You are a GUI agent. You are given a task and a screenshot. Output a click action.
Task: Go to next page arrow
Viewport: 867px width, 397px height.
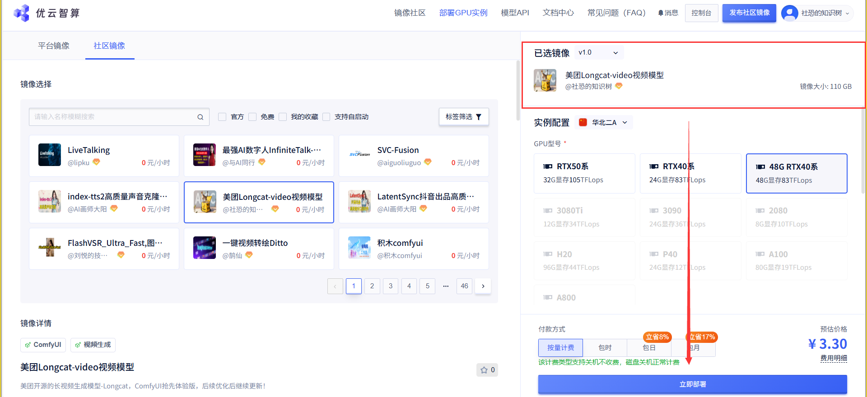coord(483,286)
